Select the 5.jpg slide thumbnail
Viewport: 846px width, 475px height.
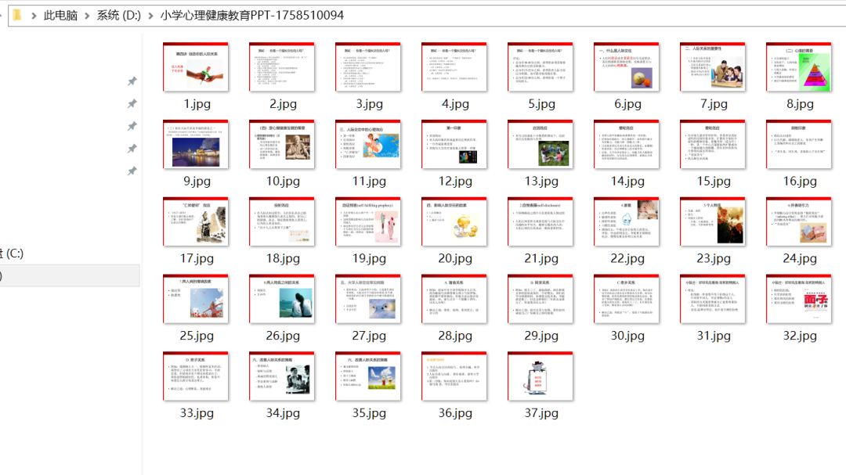tap(540, 67)
